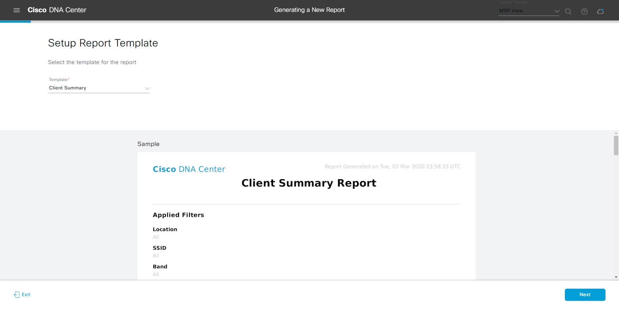Click the Location filter label

[x=165, y=229]
